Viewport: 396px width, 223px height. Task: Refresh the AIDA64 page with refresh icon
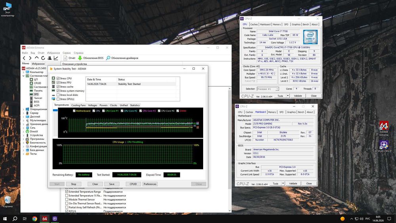43,58
